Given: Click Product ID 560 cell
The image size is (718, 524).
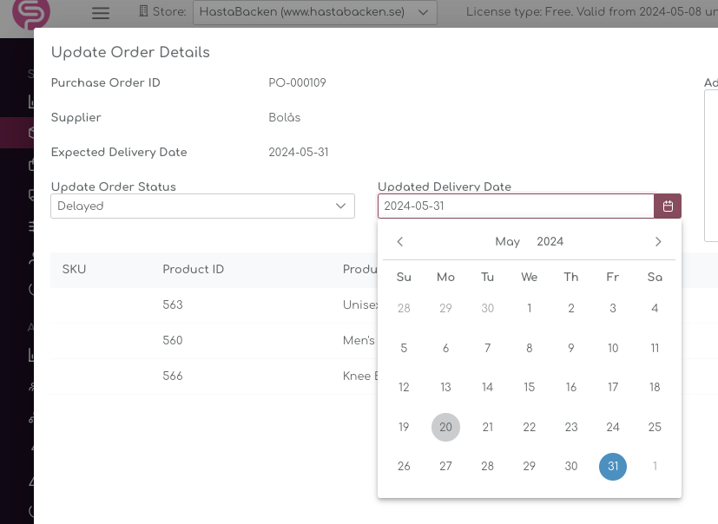Looking at the screenshot, I should [173, 340].
